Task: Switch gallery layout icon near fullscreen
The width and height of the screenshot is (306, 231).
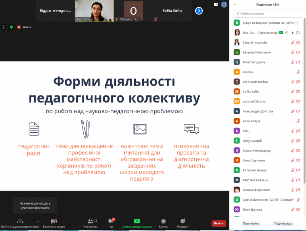Action: click(216, 4)
